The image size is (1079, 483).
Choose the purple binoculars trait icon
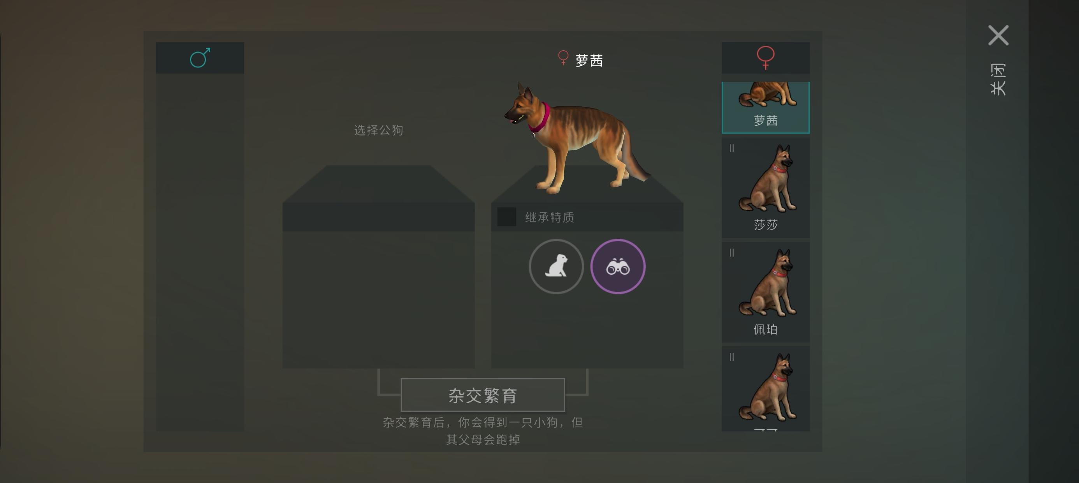click(x=618, y=267)
